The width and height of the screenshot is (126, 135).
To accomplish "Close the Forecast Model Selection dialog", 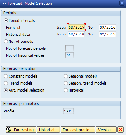I will (x=122, y=3).
